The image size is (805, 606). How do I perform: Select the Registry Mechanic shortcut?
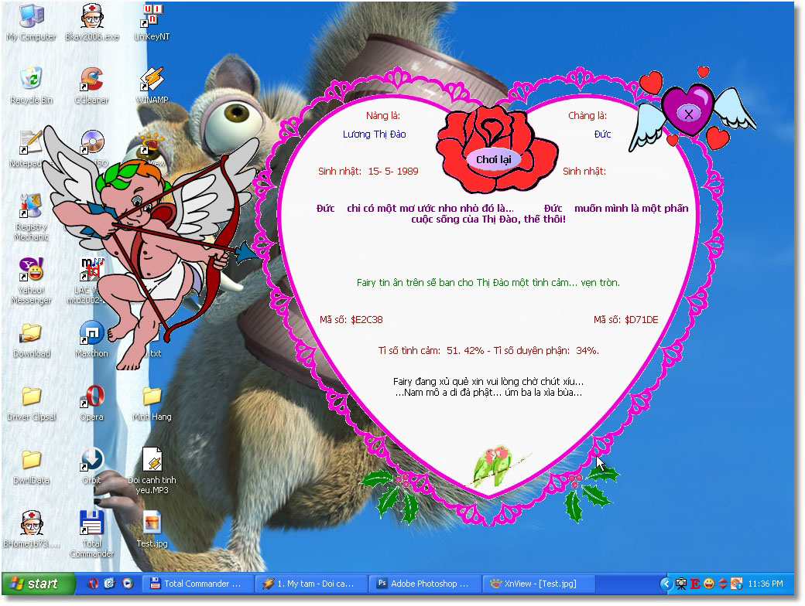click(31, 217)
